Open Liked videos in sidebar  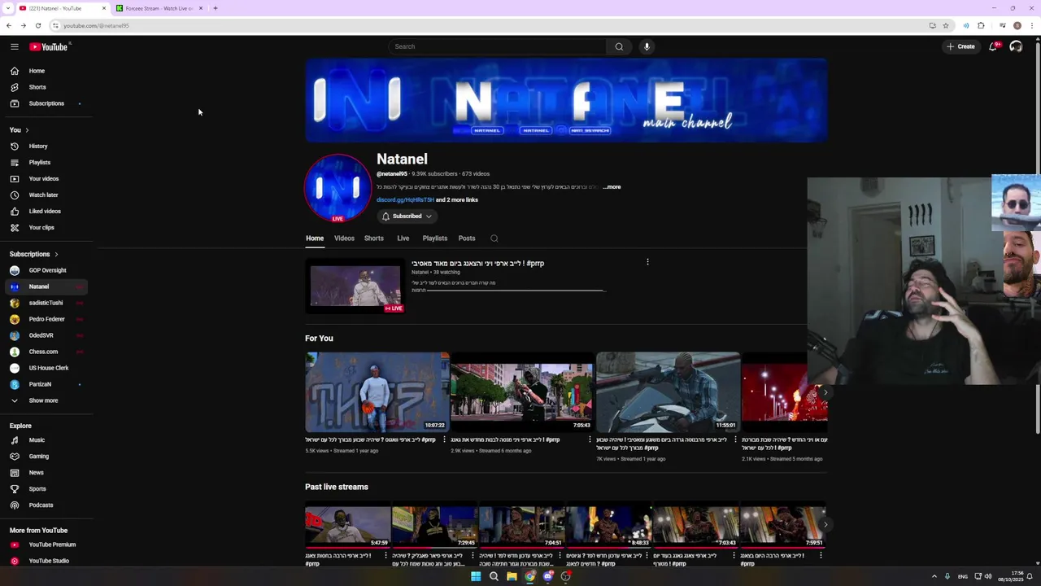(x=46, y=212)
